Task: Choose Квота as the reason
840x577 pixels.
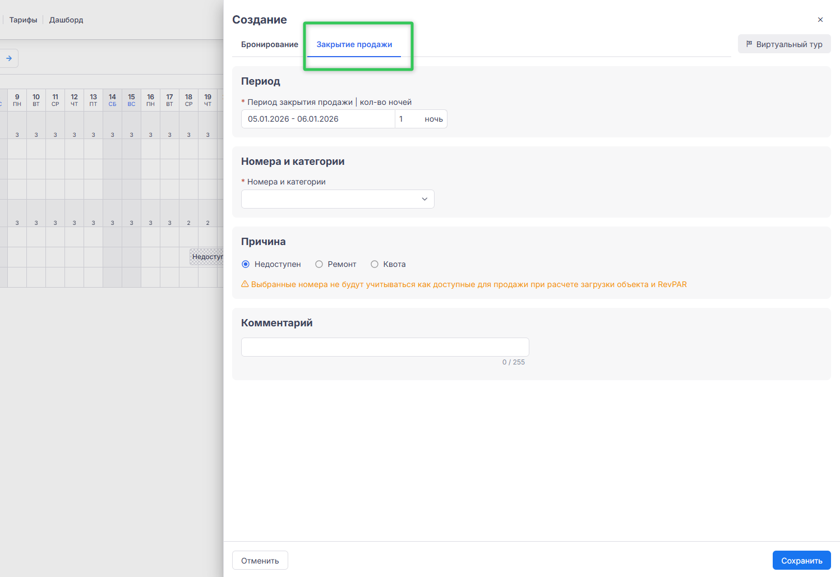Action: [375, 264]
